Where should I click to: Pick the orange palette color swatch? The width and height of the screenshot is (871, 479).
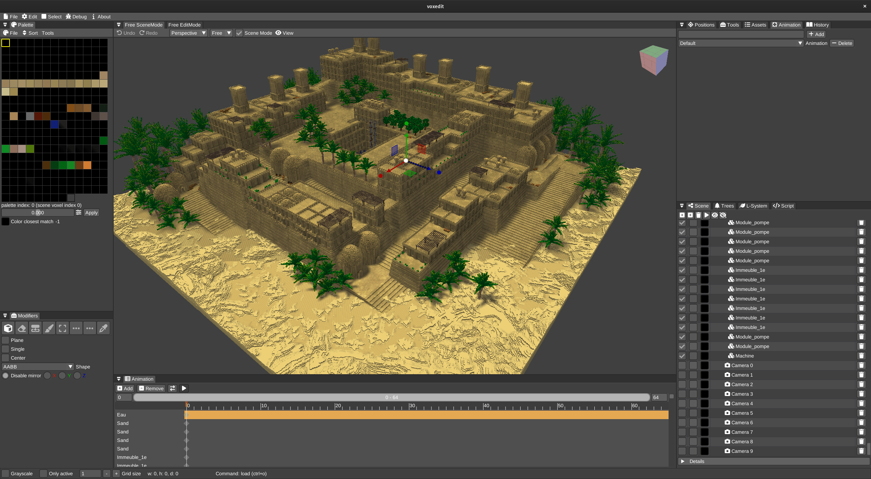[87, 165]
